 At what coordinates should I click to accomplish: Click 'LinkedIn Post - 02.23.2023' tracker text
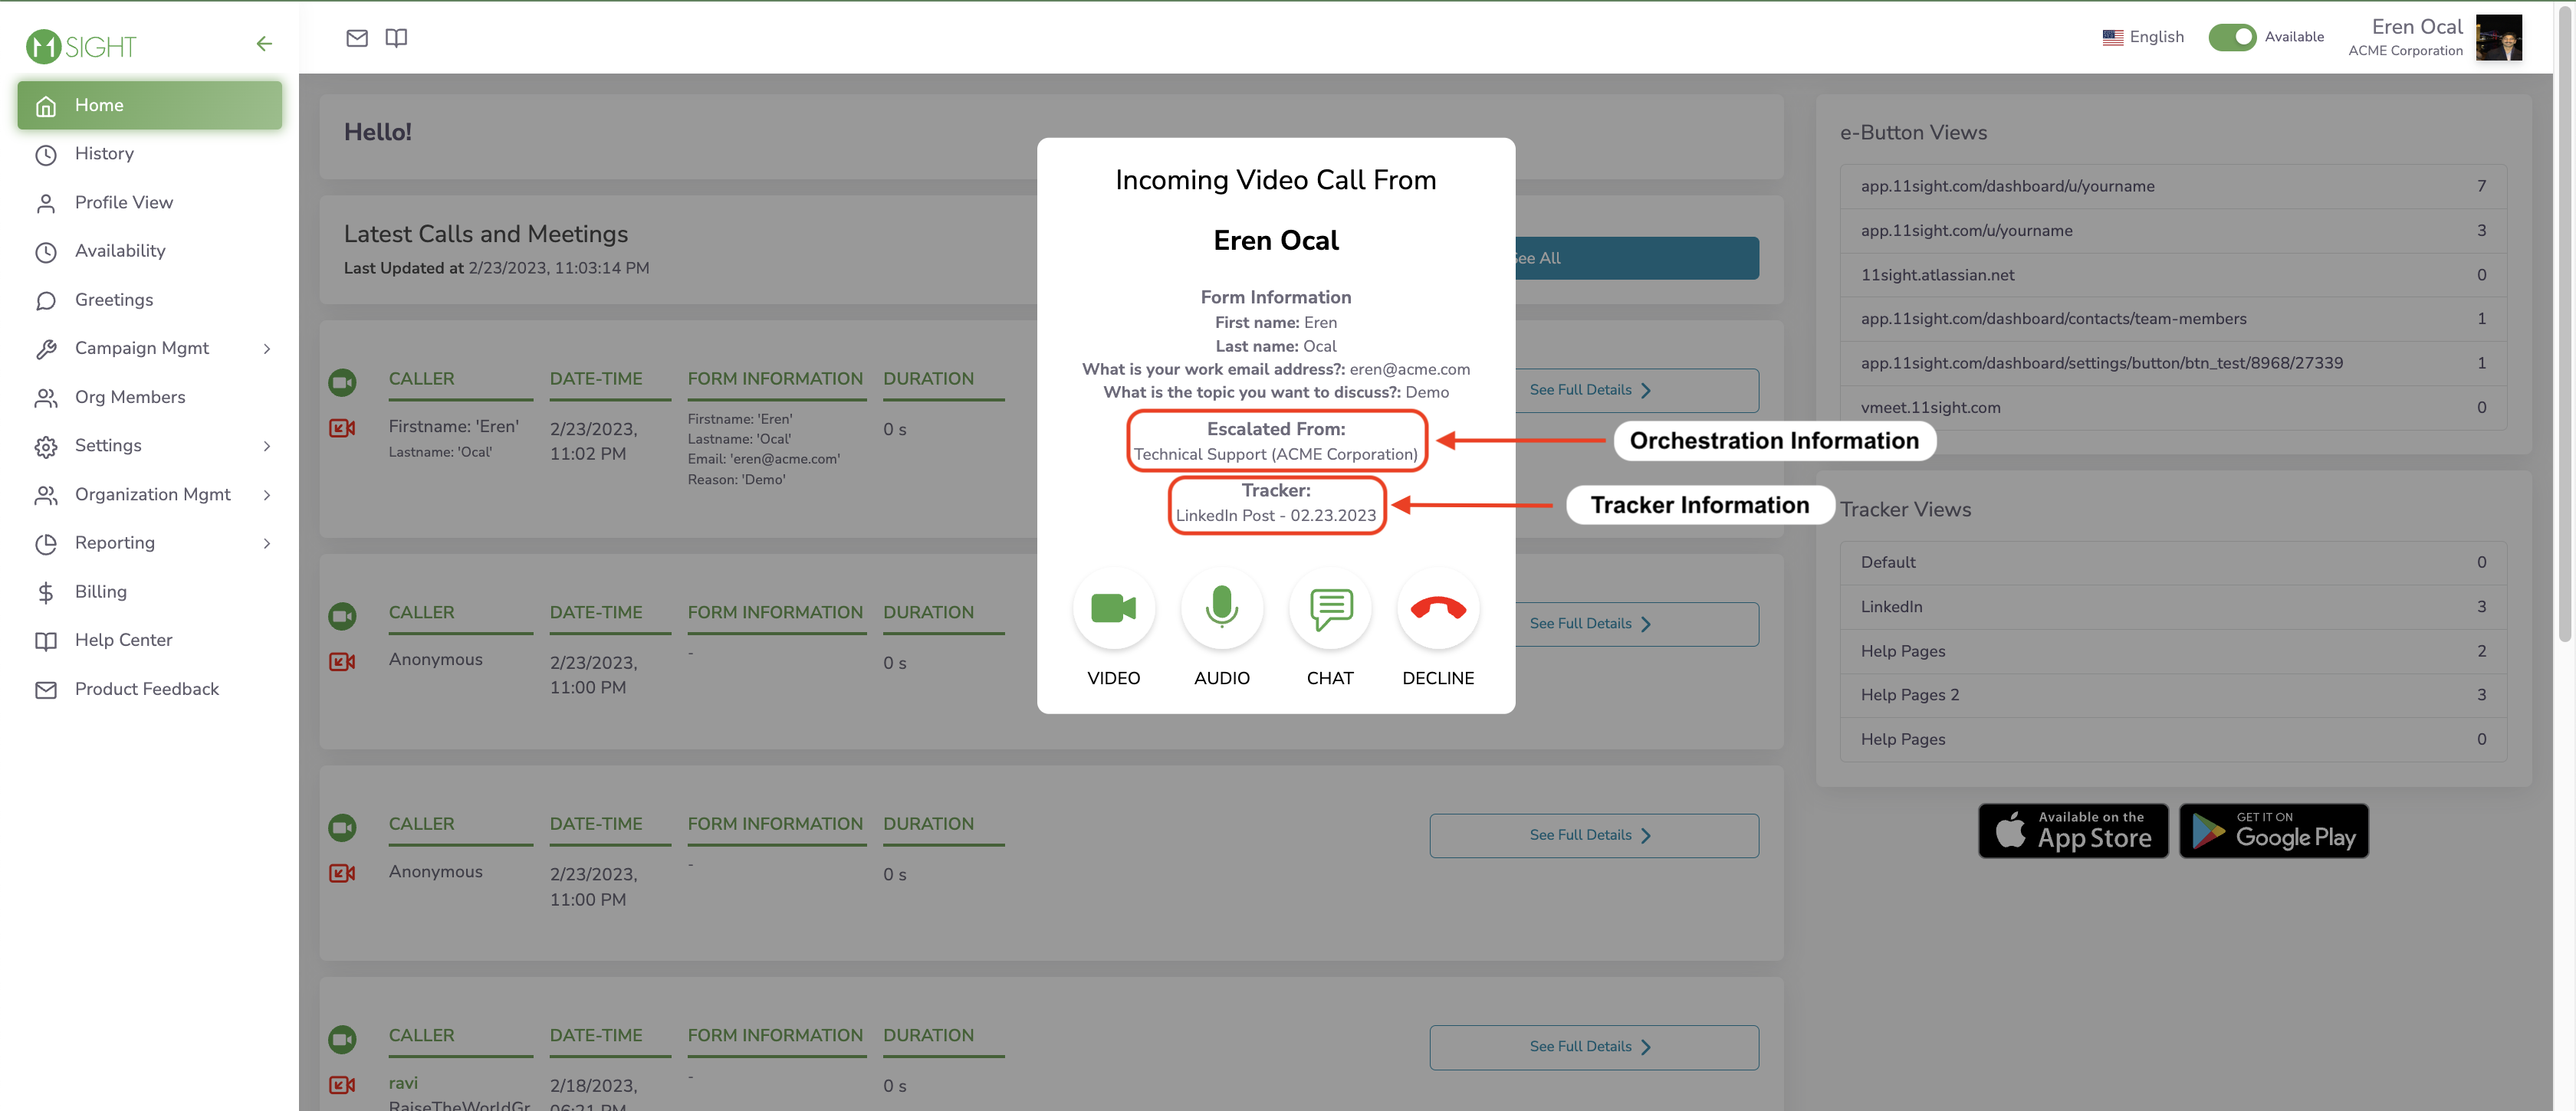(x=1275, y=516)
